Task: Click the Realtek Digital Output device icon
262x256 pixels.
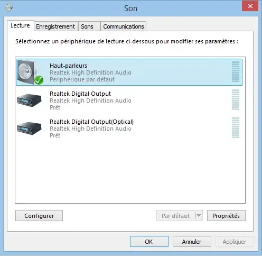Action: (30, 100)
